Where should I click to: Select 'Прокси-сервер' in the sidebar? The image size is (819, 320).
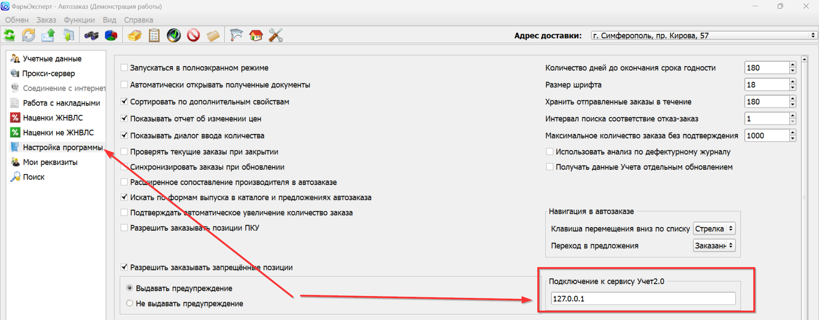48,74
